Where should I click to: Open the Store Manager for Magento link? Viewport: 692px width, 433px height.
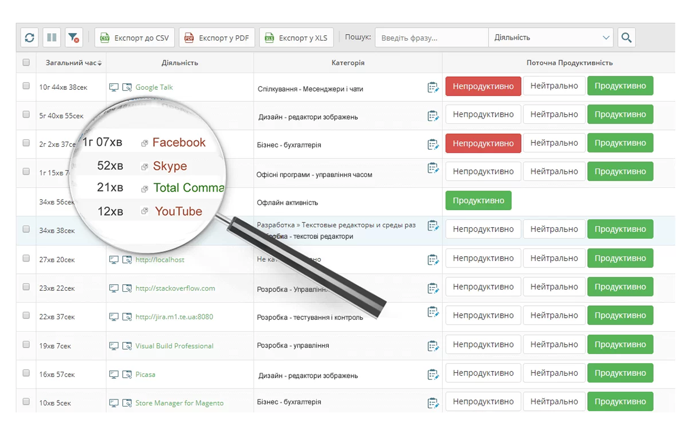[x=179, y=403]
